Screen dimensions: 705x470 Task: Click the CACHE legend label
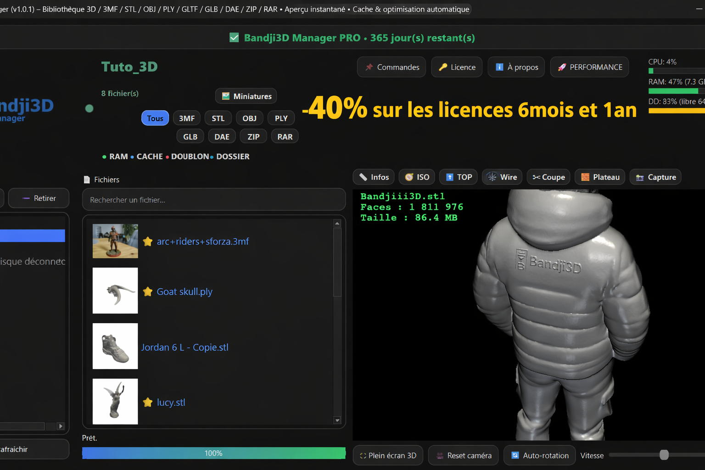150,157
